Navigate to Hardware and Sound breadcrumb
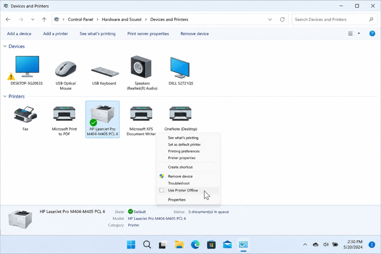Viewport: 381px width, 254px height. (x=121, y=19)
